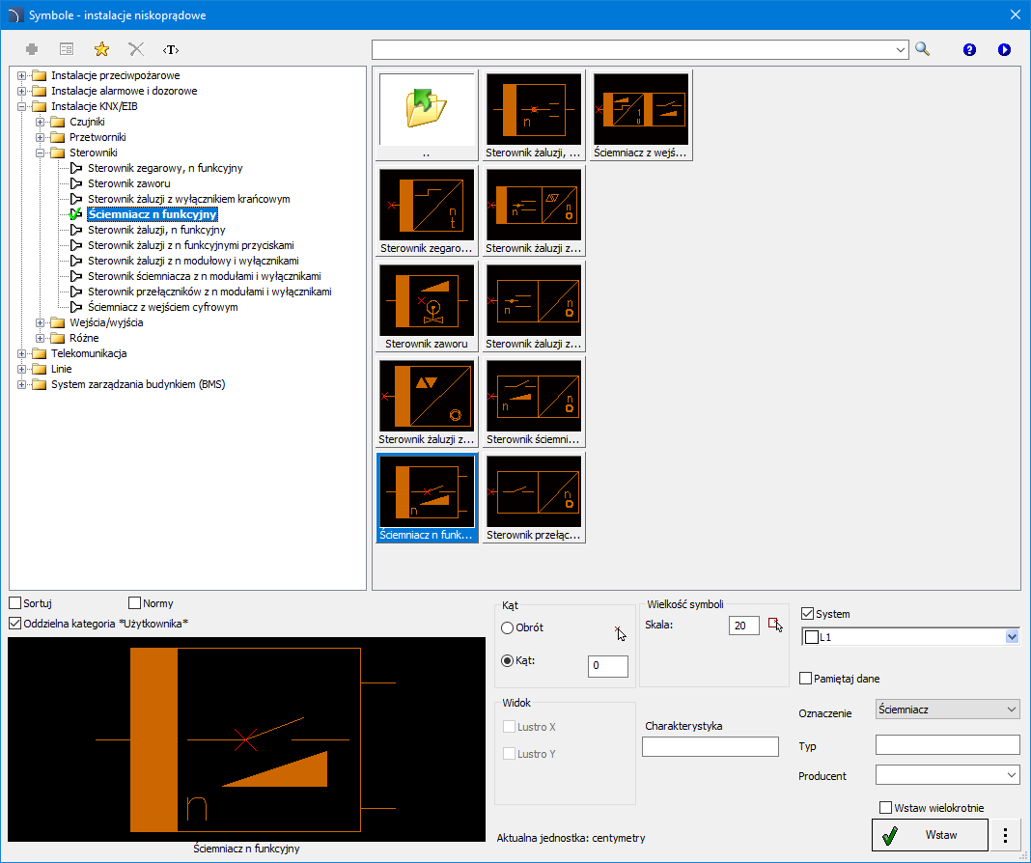Select Sterownik zaworu in the tree

[129, 183]
